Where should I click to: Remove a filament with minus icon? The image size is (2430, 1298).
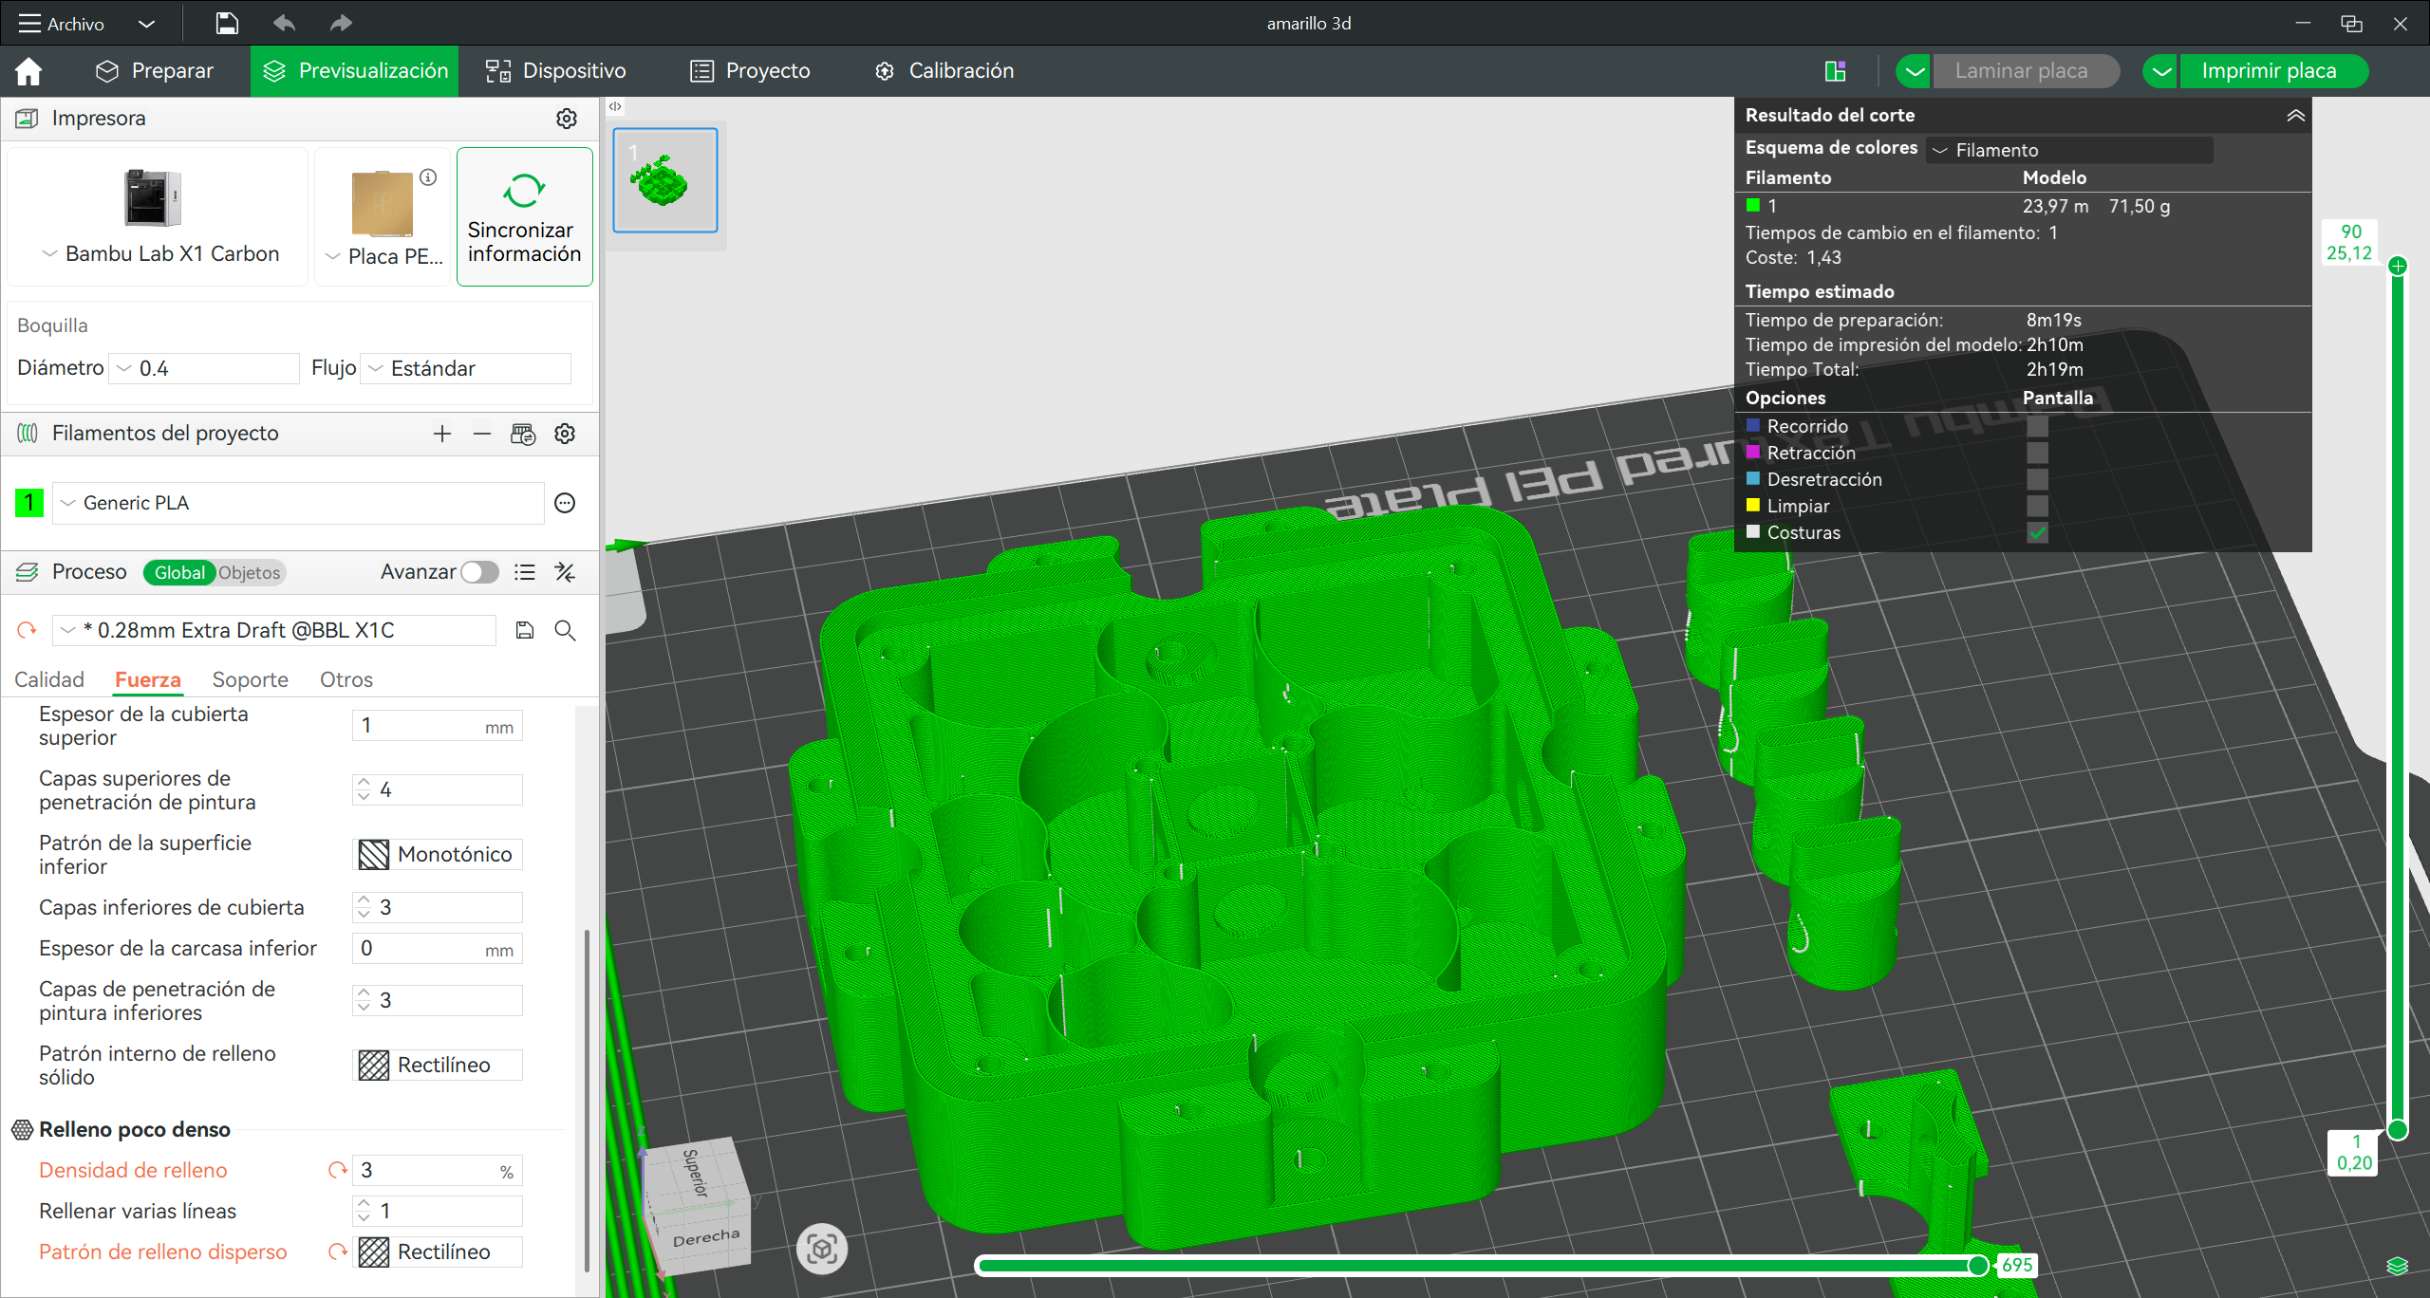482,434
